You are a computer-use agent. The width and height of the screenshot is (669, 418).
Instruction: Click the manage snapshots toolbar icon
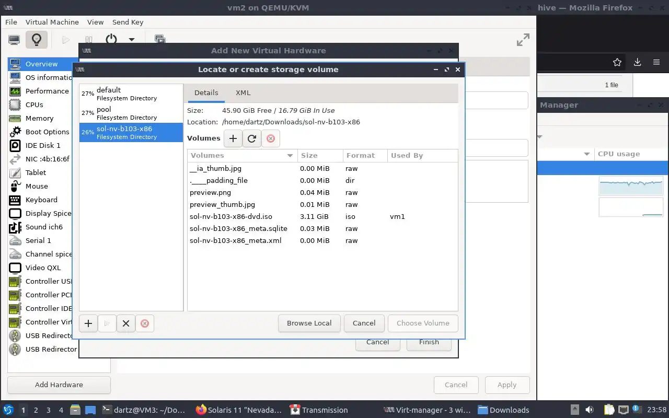click(x=160, y=39)
